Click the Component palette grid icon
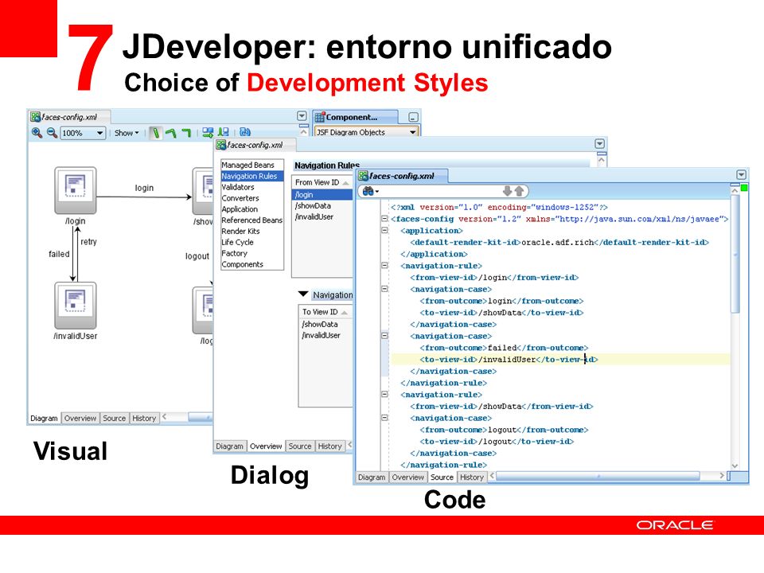The image size is (764, 573). pos(320,117)
